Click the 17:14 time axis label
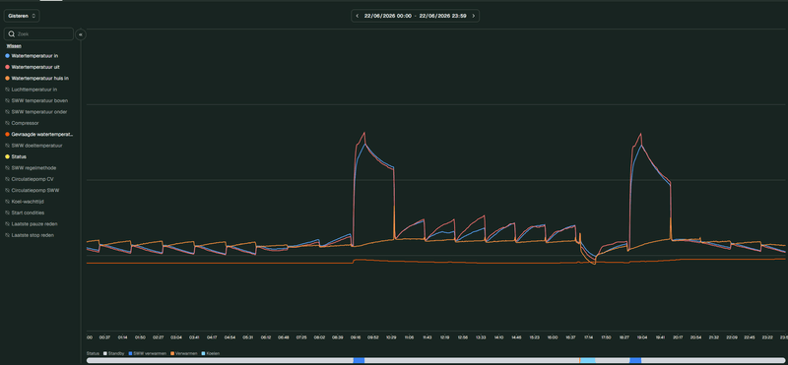Viewport: 788px width, 365px height. click(588, 337)
